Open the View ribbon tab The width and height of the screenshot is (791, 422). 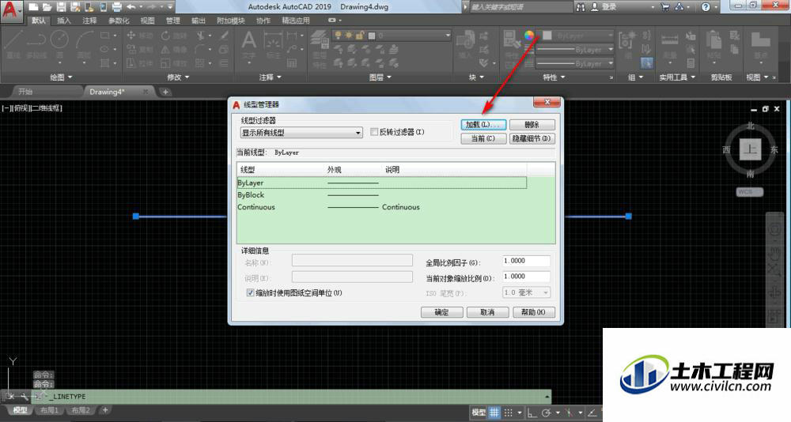147,21
